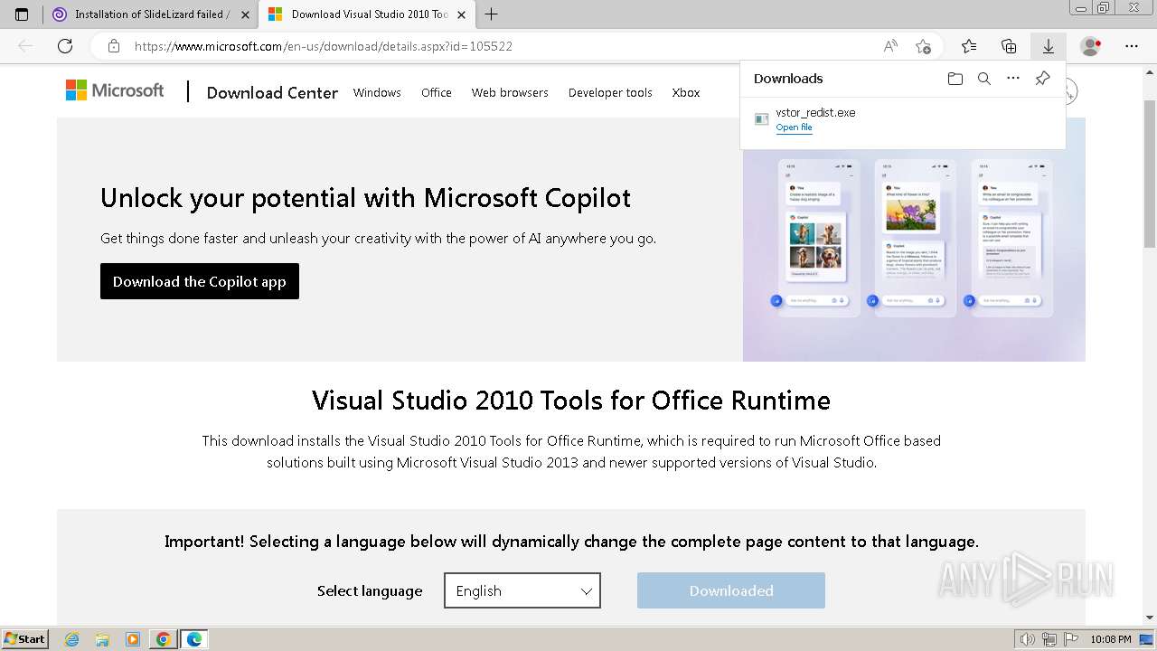
Task: Open the Developer tools menu item
Action: (610, 93)
